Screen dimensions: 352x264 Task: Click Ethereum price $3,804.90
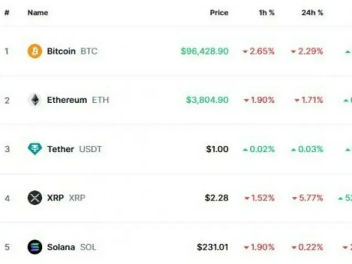(207, 100)
